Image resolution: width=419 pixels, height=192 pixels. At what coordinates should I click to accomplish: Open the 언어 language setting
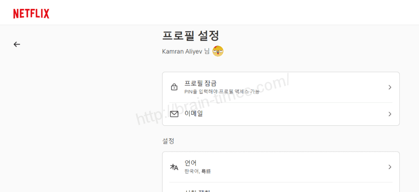click(281, 167)
